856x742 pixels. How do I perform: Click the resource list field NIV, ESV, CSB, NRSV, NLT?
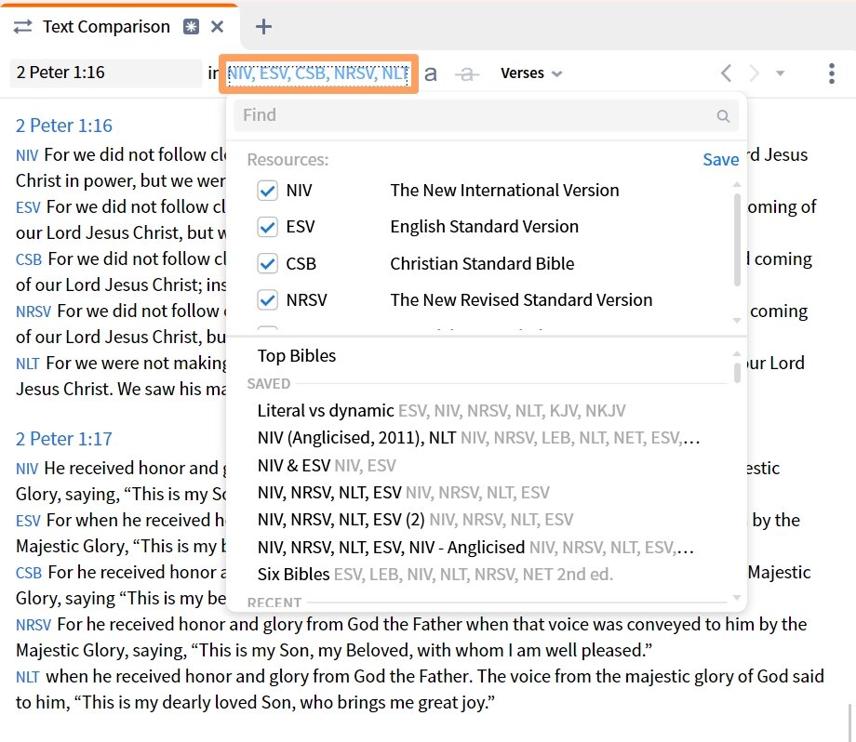318,73
